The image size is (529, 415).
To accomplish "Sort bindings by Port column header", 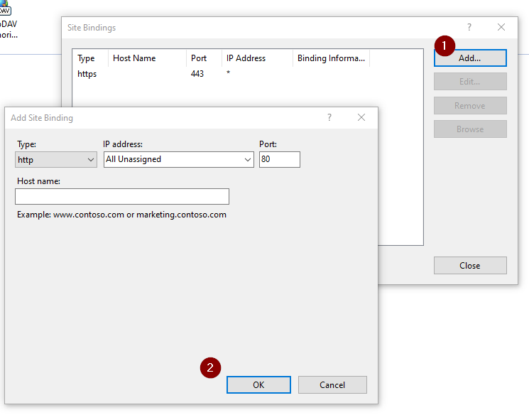I will 204,58.
